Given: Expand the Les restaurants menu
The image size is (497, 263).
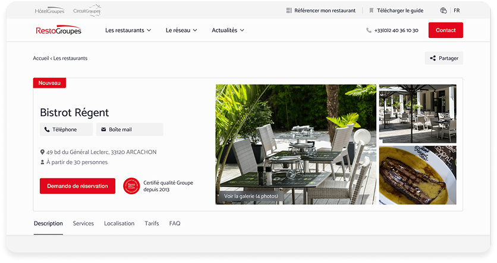Looking at the screenshot, I should (128, 30).
